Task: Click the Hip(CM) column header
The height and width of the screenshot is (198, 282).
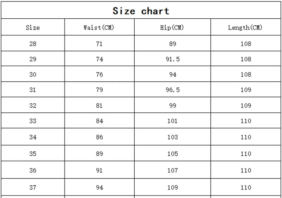Action: click(172, 27)
